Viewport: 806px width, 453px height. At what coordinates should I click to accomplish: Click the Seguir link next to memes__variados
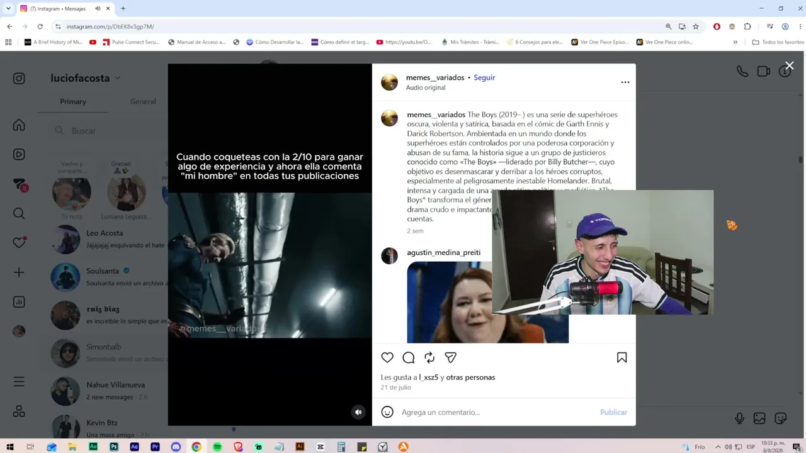tap(484, 77)
